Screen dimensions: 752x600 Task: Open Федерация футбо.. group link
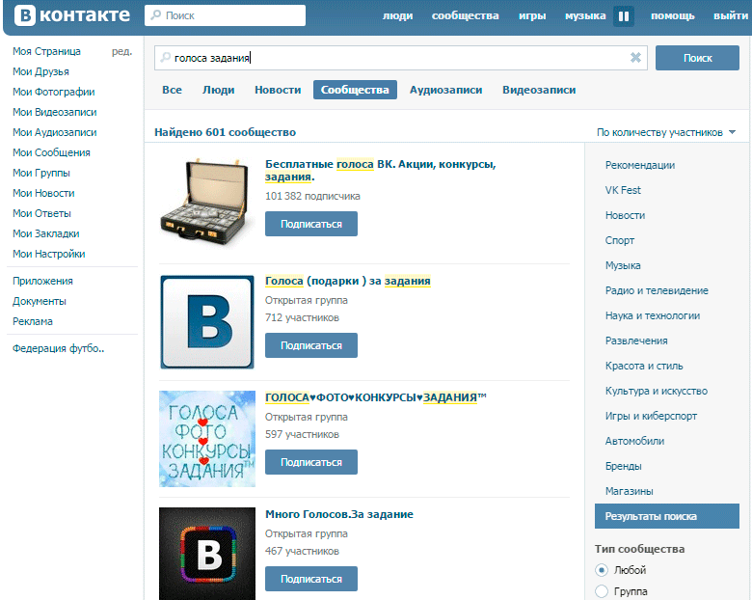(x=59, y=348)
